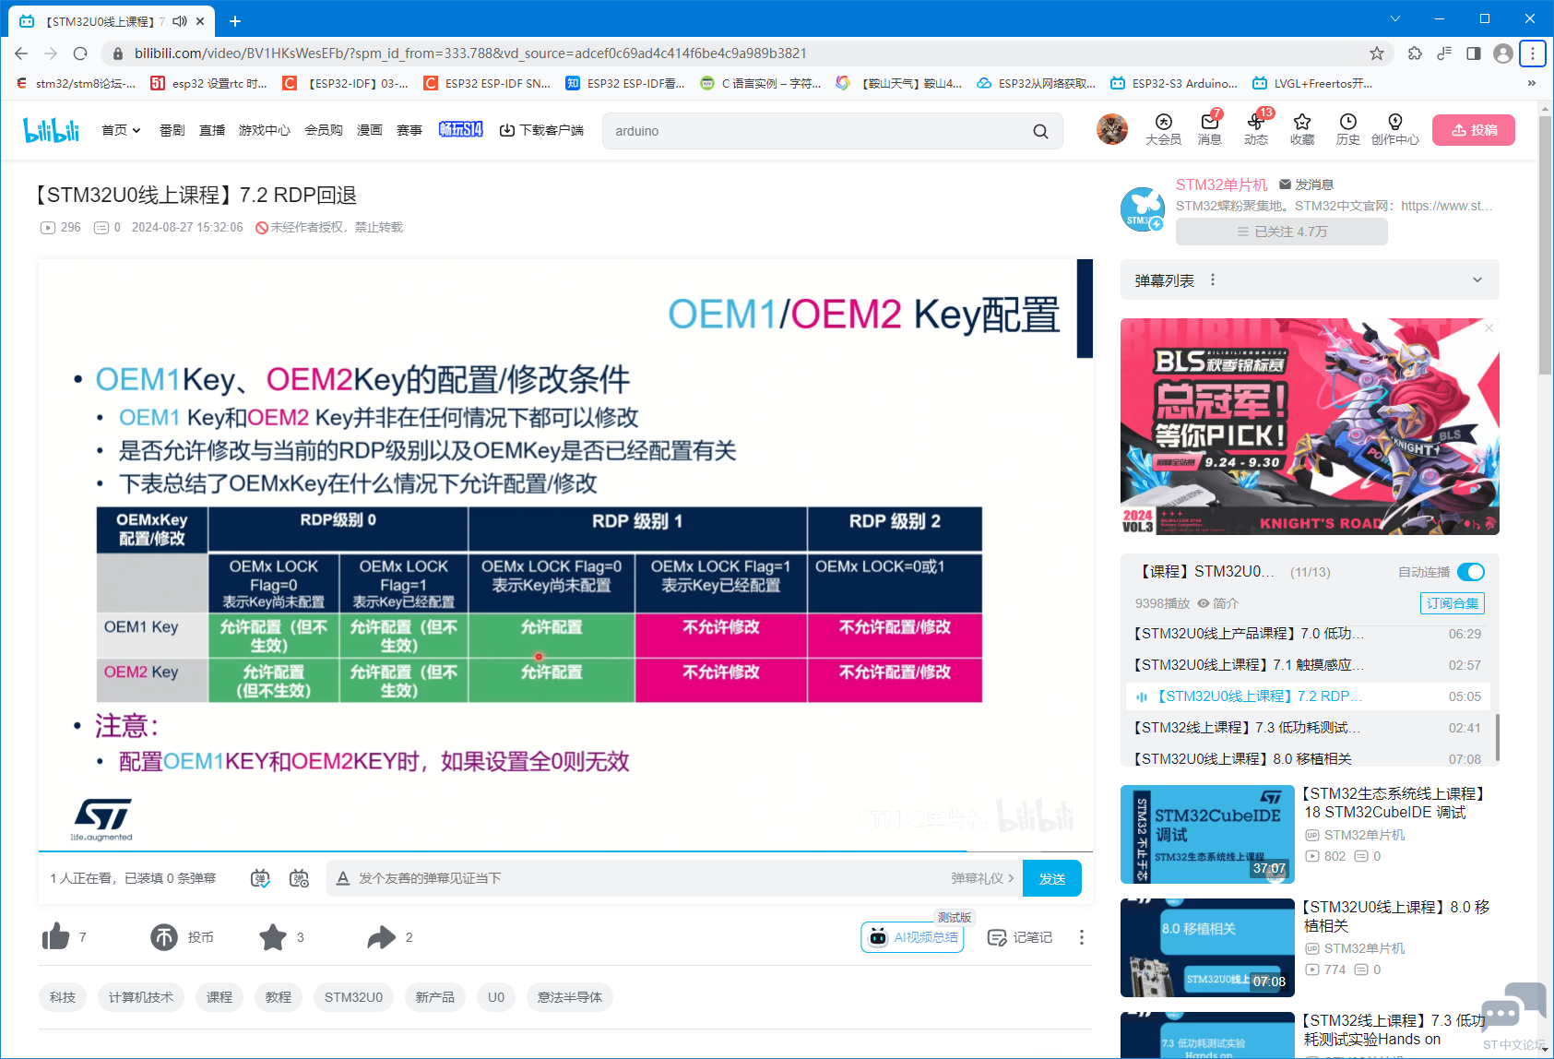
Task: Click the 发消息 send message link
Action: (x=1307, y=184)
